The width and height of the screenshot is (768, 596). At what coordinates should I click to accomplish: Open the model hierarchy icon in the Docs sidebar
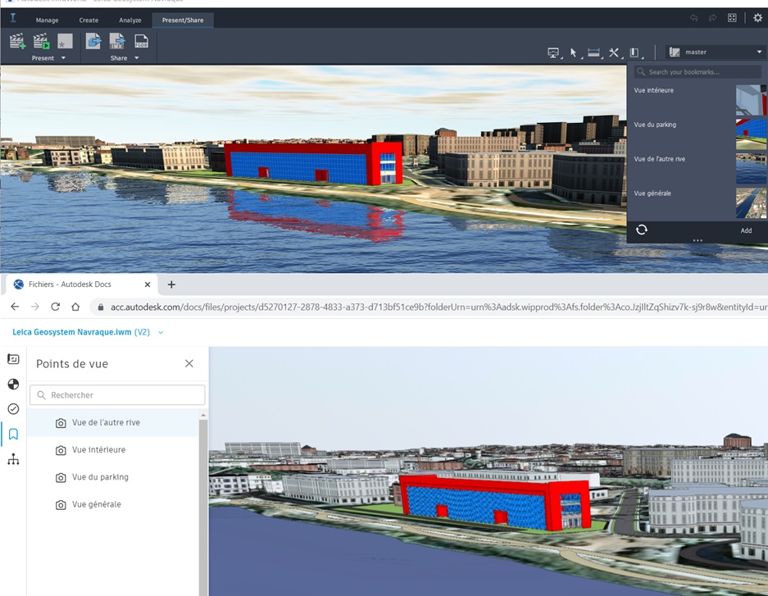click(x=12, y=459)
